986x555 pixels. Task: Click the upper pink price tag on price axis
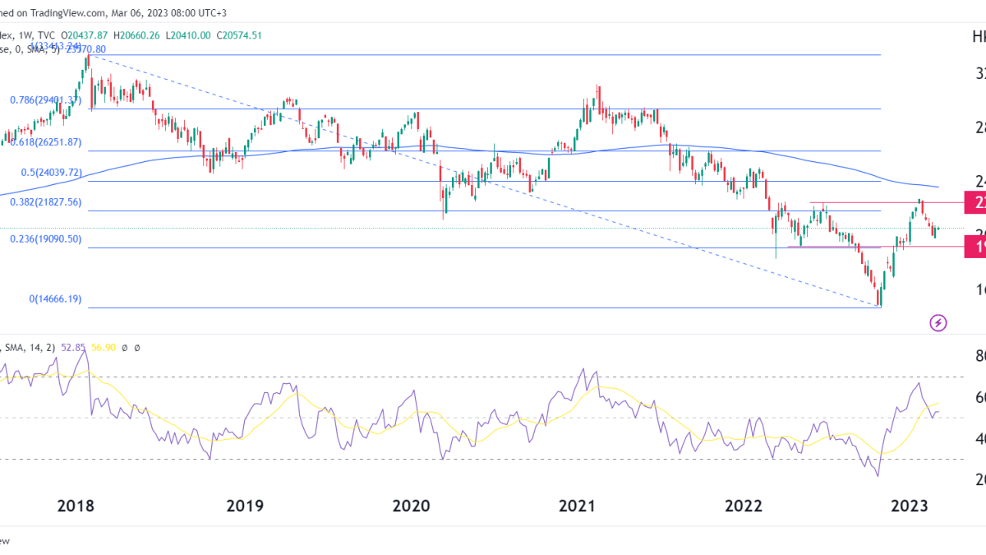975,202
